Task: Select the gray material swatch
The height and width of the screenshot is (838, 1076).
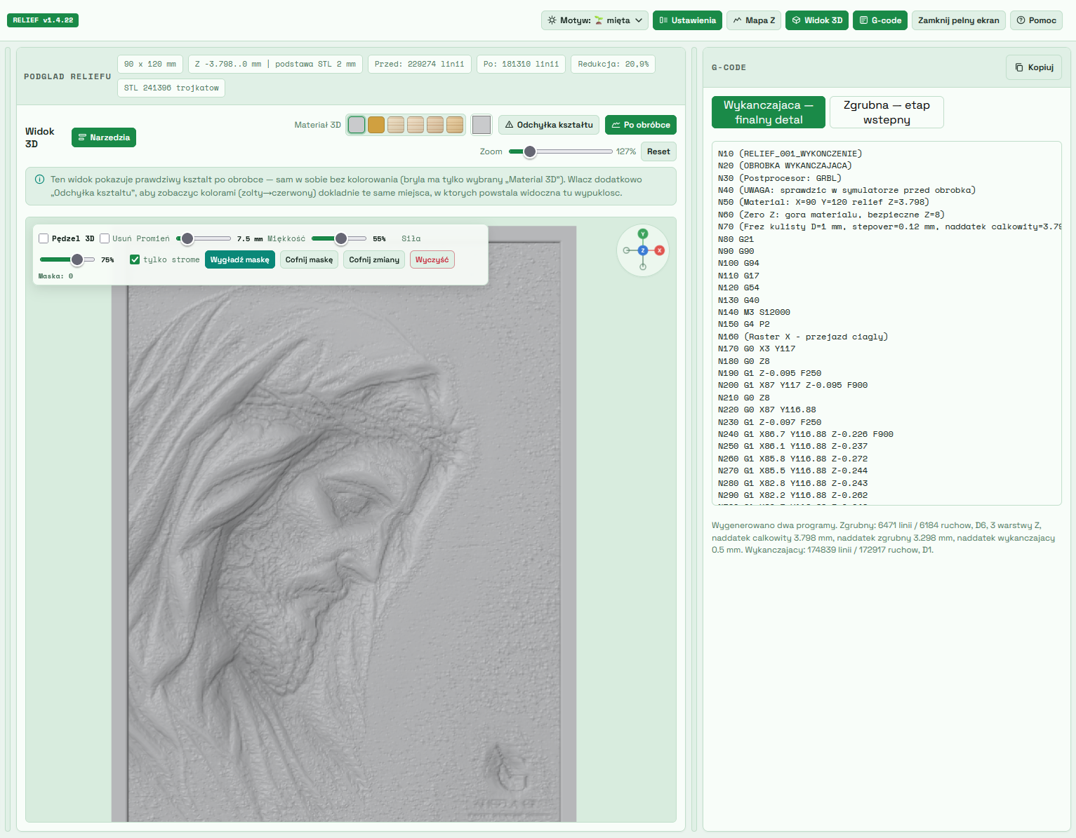Action: pyautogui.click(x=357, y=125)
